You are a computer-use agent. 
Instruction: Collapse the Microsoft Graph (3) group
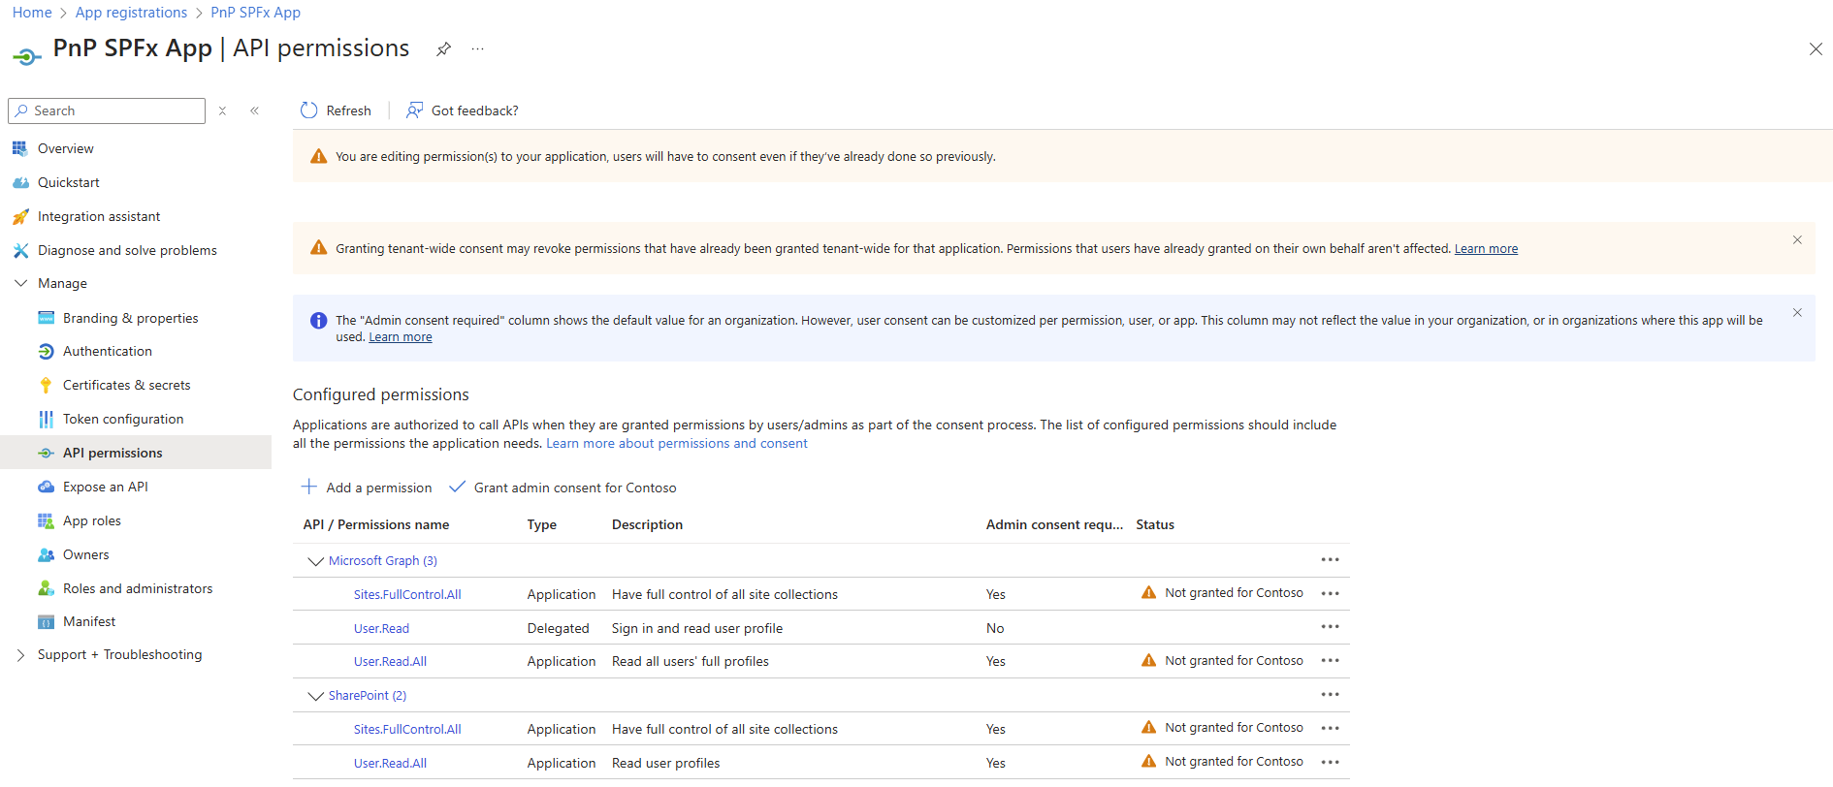pos(315,561)
